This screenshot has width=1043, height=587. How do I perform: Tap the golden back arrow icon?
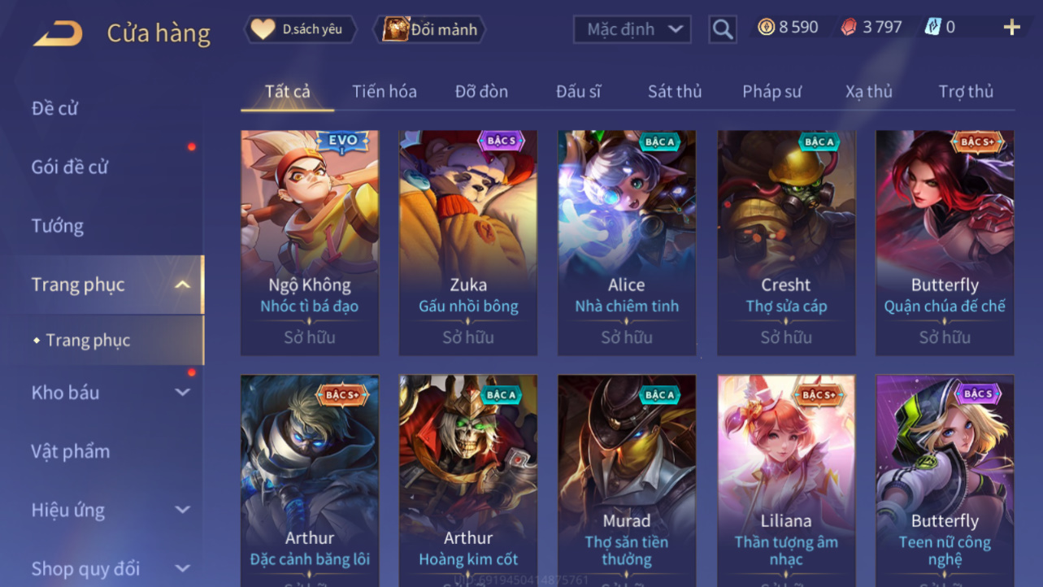coord(58,33)
